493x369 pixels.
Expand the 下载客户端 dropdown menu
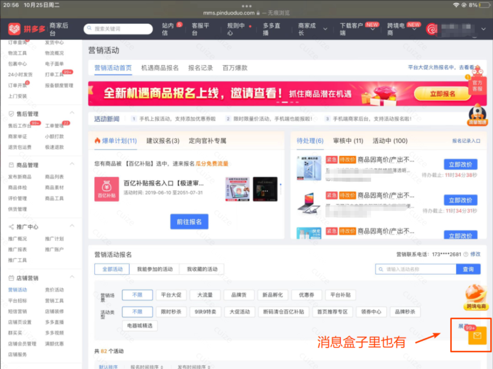tap(373, 29)
